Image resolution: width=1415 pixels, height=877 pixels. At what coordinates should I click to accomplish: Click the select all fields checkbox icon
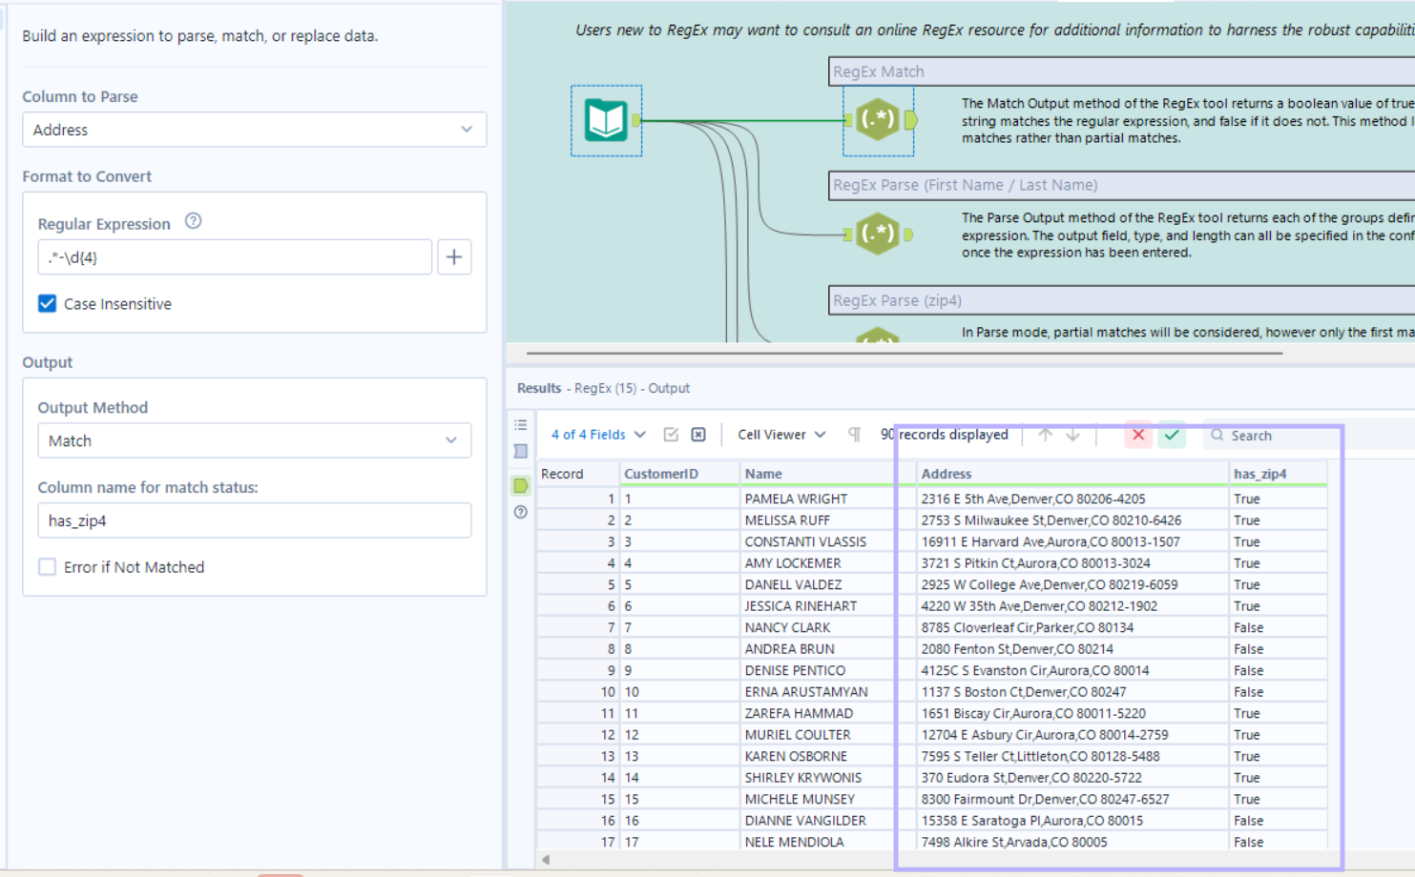tap(671, 435)
